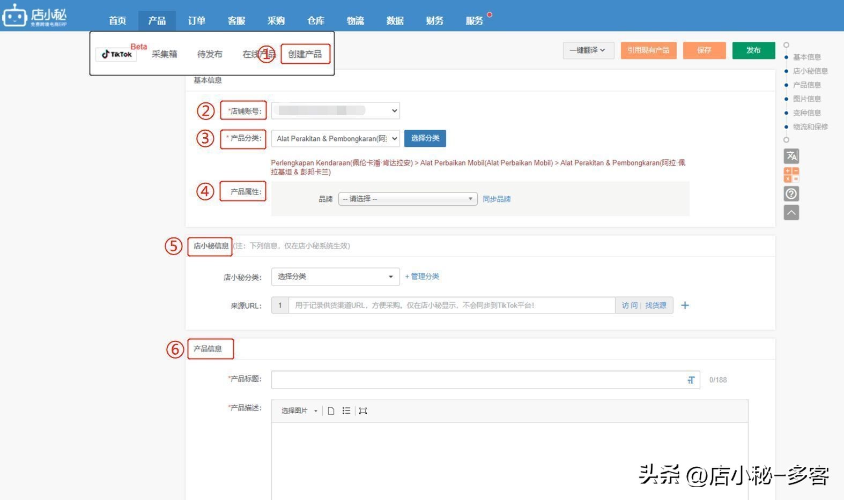The width and height of the screenshot is (844, 500).
Task: Click the blank document icon in description toolbar
Action: coord(331,411)
